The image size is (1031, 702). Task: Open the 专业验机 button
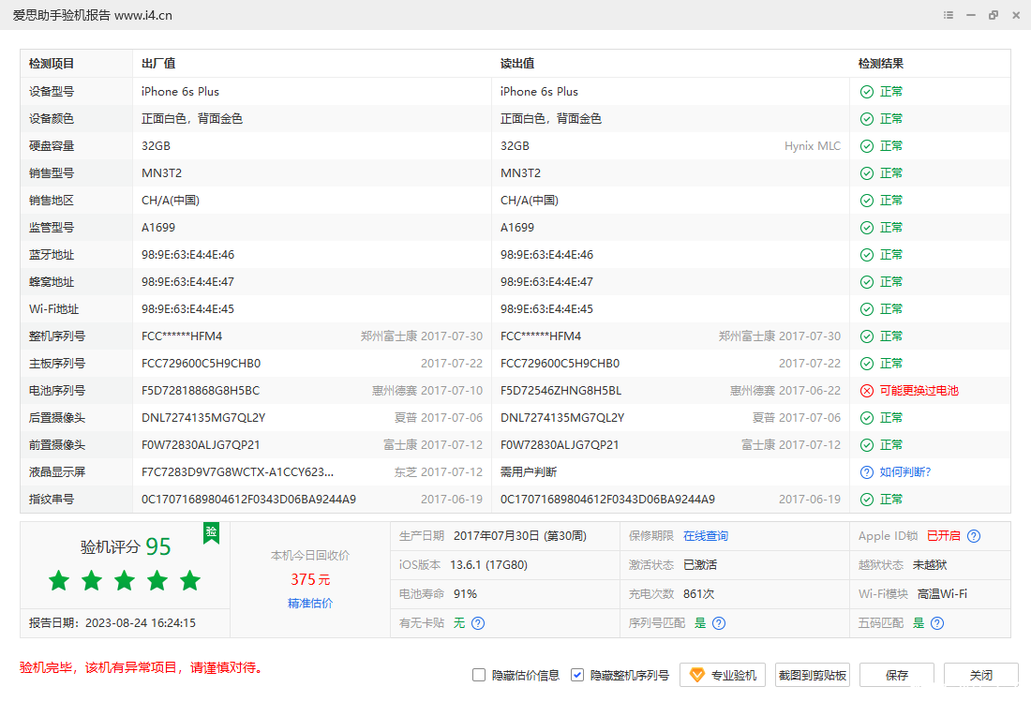pyautogui.click(x=722, y=675)
